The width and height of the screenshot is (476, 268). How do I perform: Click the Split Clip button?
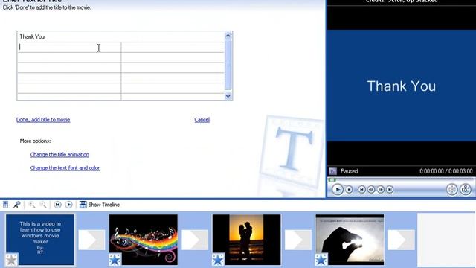pos(451,189)
